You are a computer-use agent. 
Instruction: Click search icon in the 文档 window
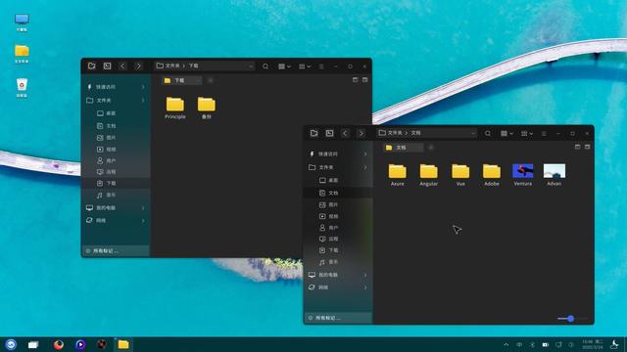click(488, 133)
